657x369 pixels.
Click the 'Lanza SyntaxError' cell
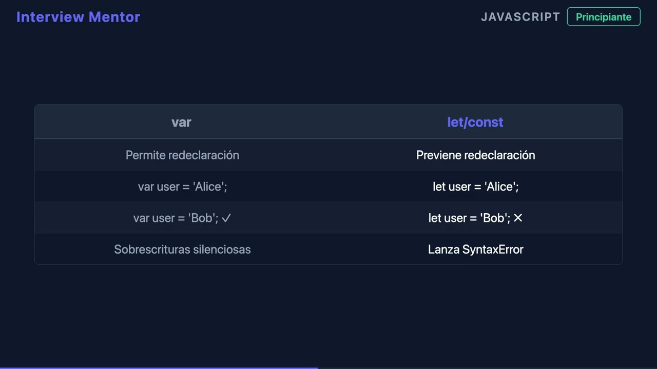pyautogui.click(x=475, y=250)
